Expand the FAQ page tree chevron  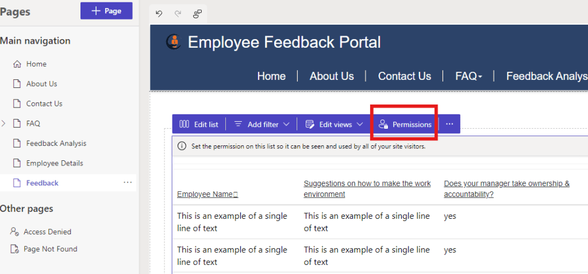coord(4,124)
